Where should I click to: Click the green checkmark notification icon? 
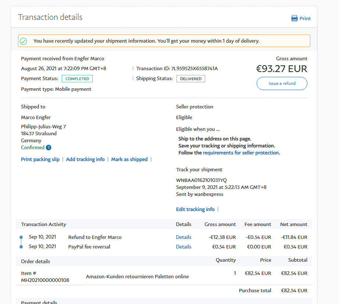pyautogui.click(x=24, y=41)
